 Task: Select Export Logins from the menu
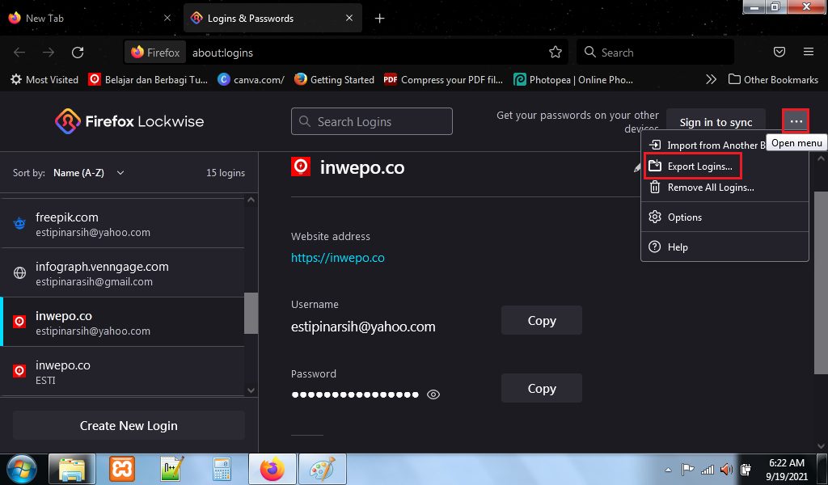coord(699,167)
